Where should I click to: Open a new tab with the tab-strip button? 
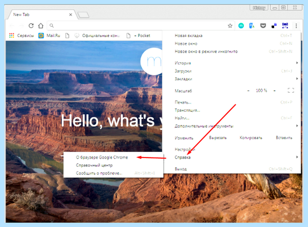pyautogui.click(x=83, y=15)
